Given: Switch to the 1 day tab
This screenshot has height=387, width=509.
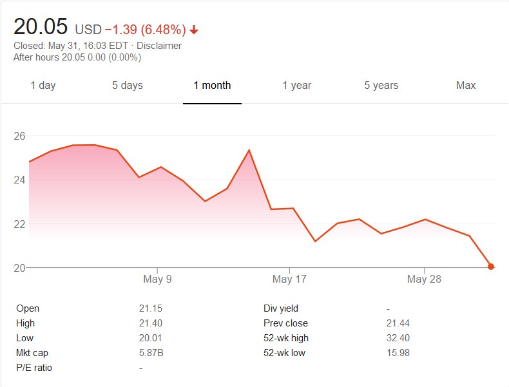Looking at the screenshot, I should 43,85.
